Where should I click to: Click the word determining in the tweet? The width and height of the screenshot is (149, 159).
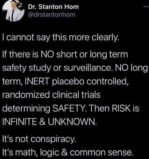tap(26, 109)
